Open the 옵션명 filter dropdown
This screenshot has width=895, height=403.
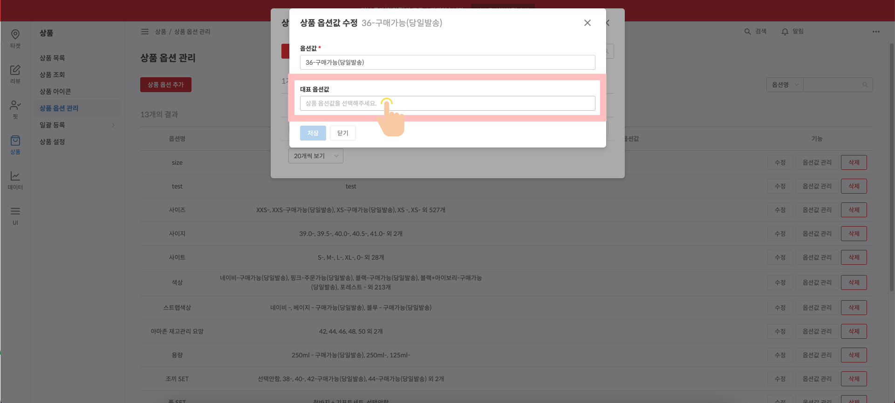pos(785,85)
